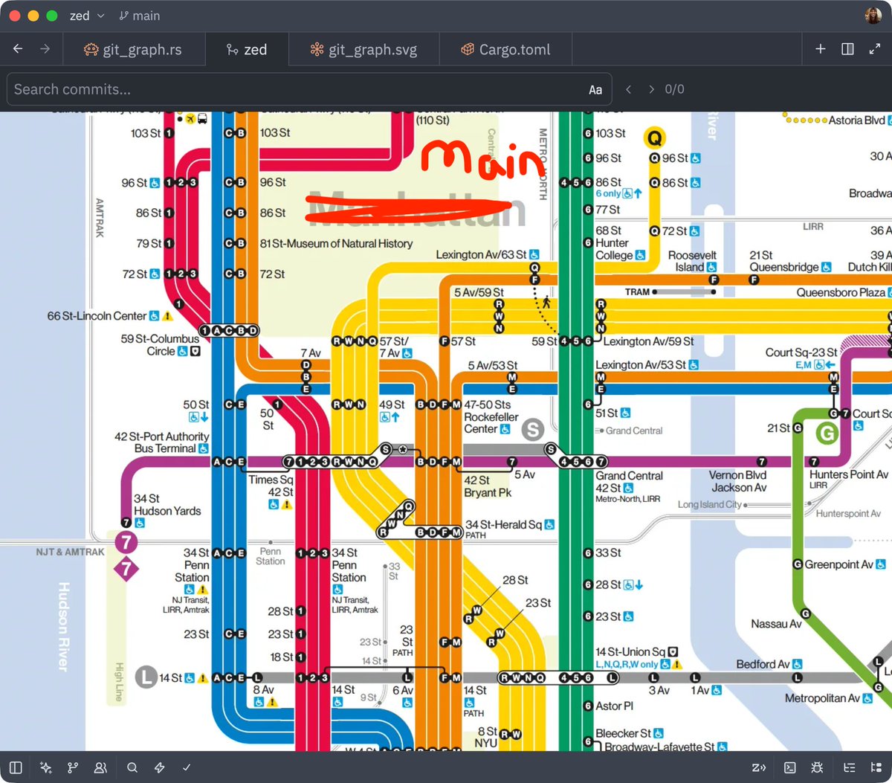Open the collaboration people panel
Image resolution: width=892 pixels, height=783 pixels.
[x=100, y=767]
